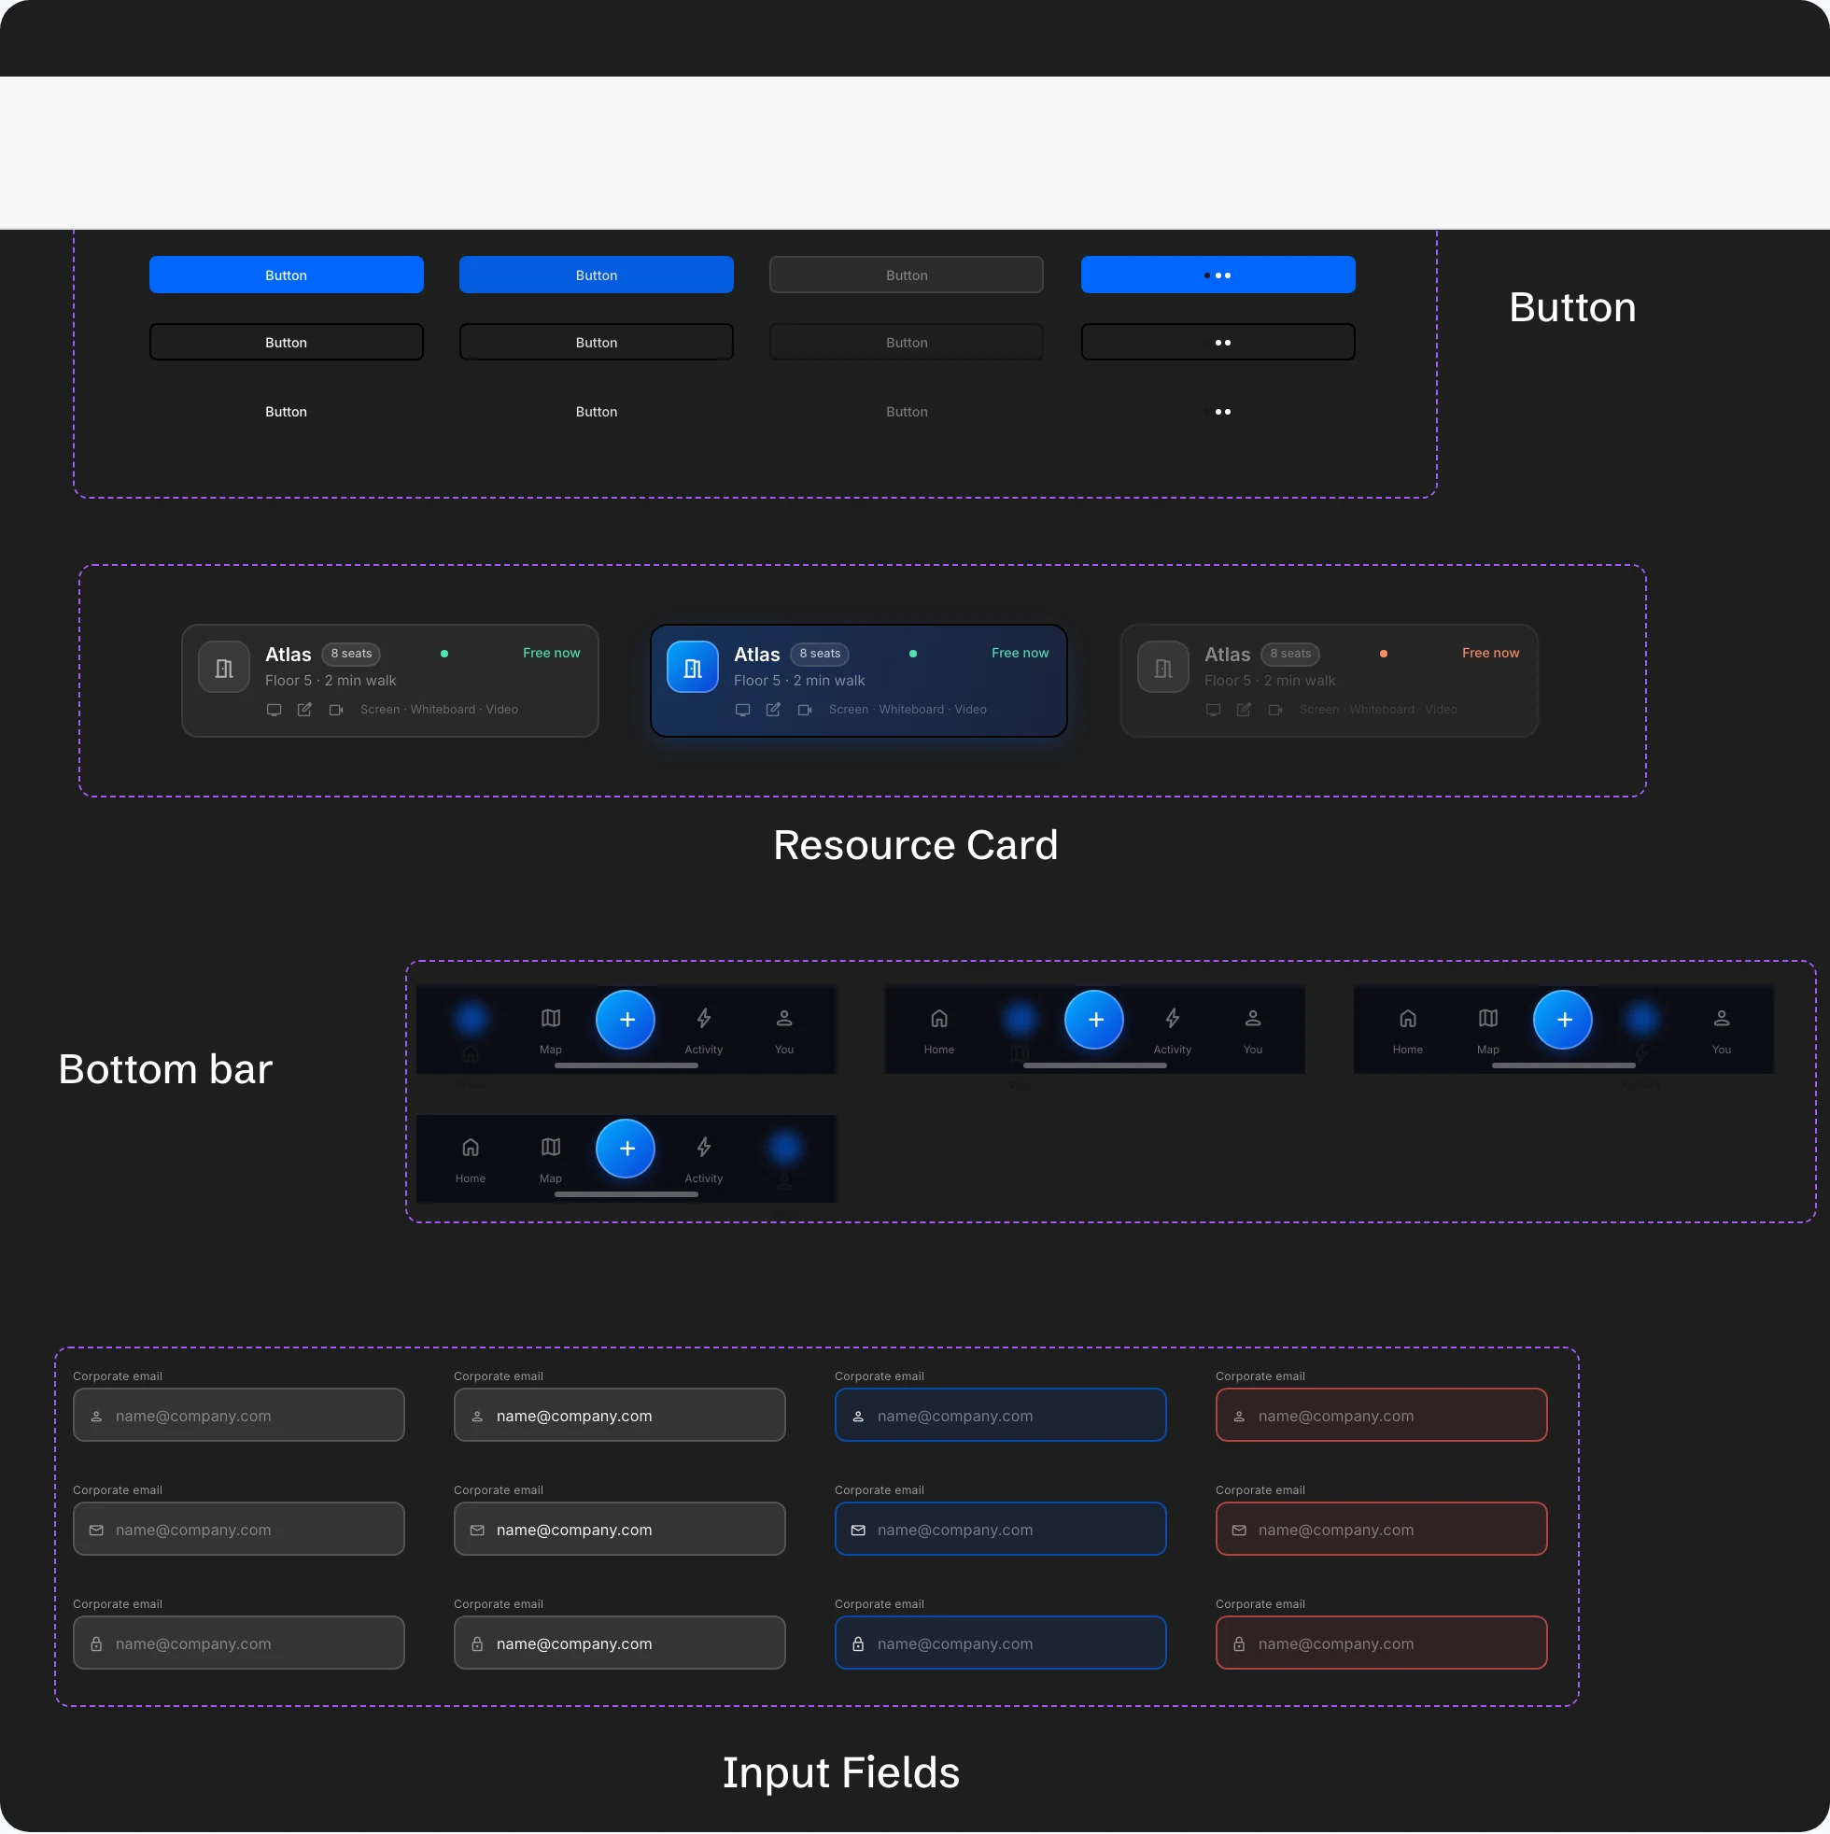Click the blue focused input with the mail icon
Screen dimensions: 1830x1834
1000,1530
